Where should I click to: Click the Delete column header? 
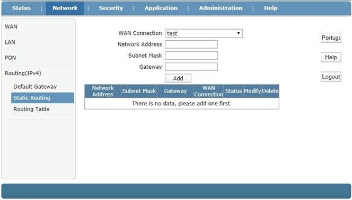[270, 91]
